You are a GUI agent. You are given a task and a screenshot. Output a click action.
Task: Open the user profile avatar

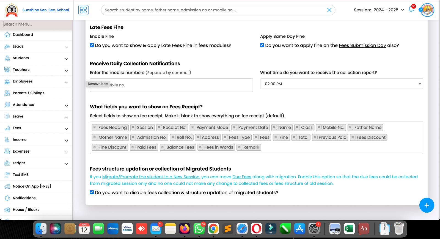click(x=427, y=10)
